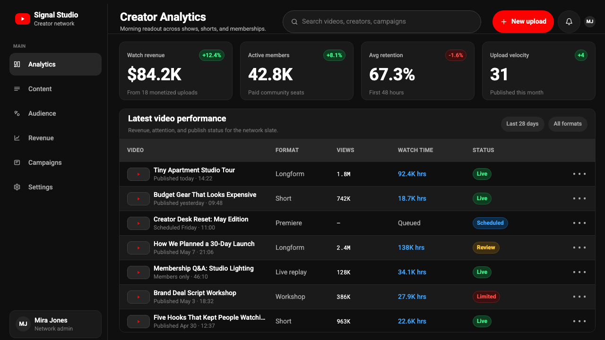Open more options for Membership Q&A row
The image size is (605, 340).
(579, 272)
